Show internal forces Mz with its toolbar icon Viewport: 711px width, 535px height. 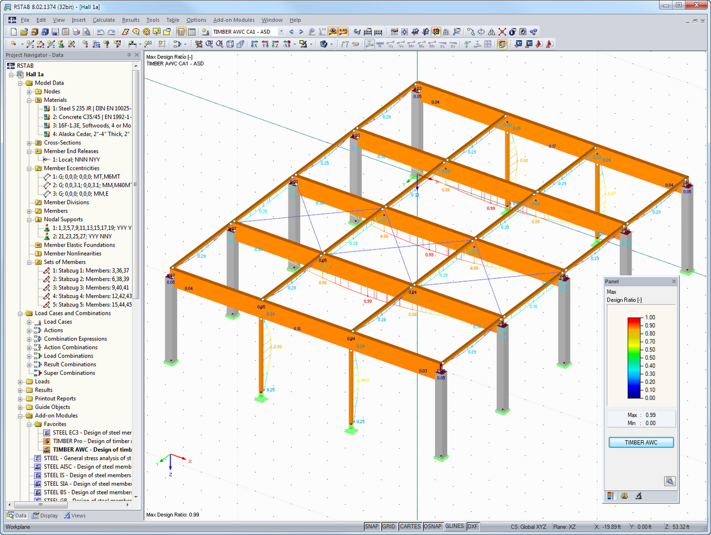[432, 44]
